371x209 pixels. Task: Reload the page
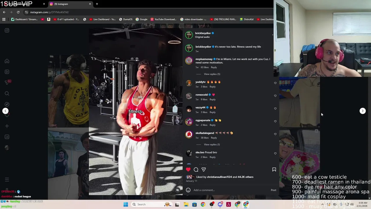pos(18,12)
